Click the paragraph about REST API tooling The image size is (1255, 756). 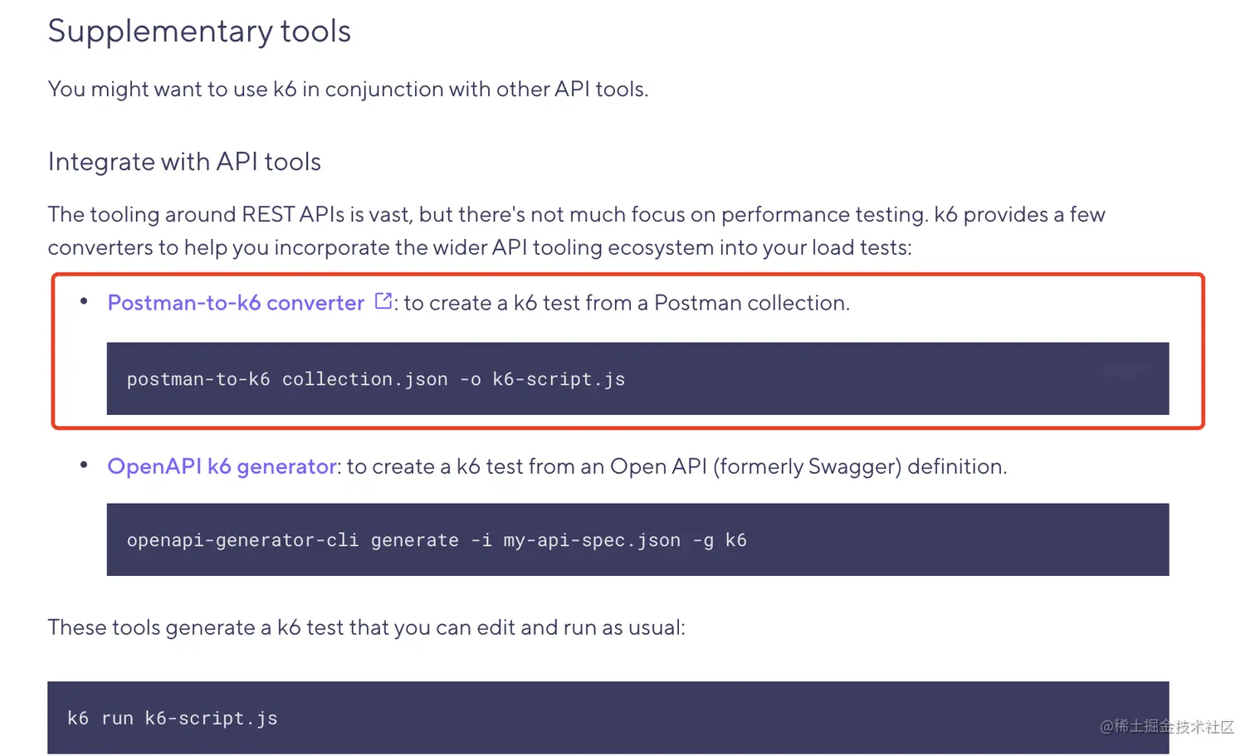[x=576, y=231]
